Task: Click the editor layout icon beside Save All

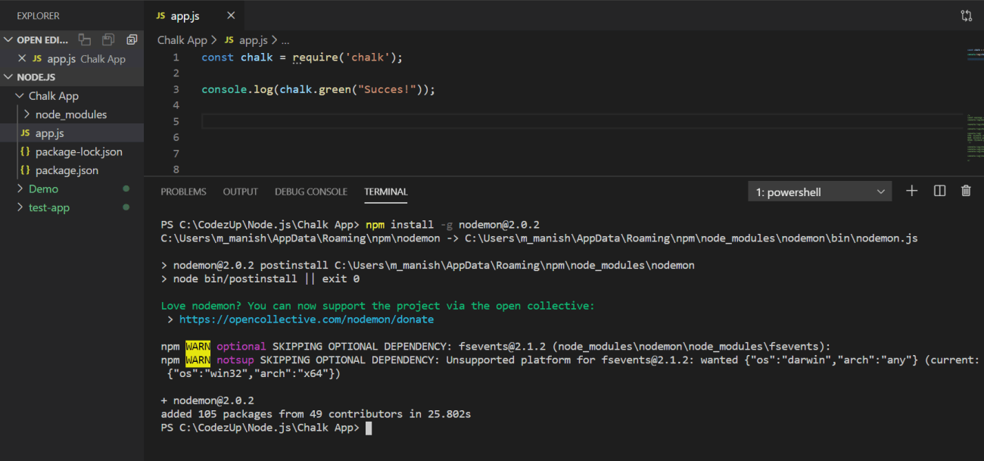Action: [85, 39]
